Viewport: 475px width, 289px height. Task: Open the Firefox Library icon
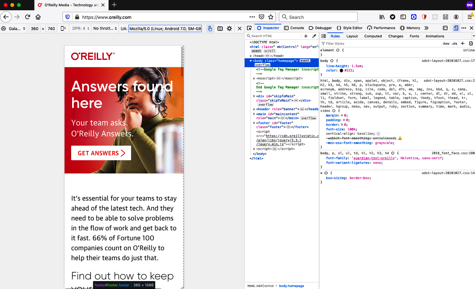tap(382, 17)
